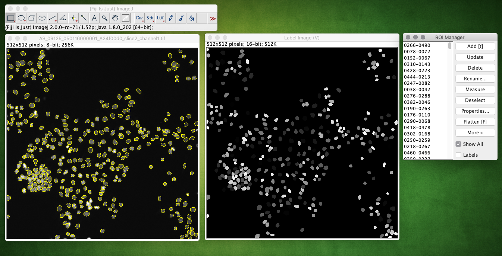Uncheck the Show All checkbox

[458, 144]
